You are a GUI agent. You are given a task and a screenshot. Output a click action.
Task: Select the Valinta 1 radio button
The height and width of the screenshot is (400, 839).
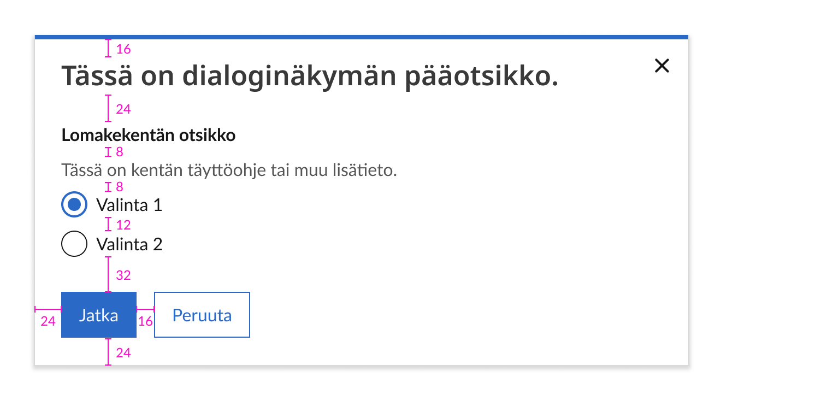pos(74,204)
